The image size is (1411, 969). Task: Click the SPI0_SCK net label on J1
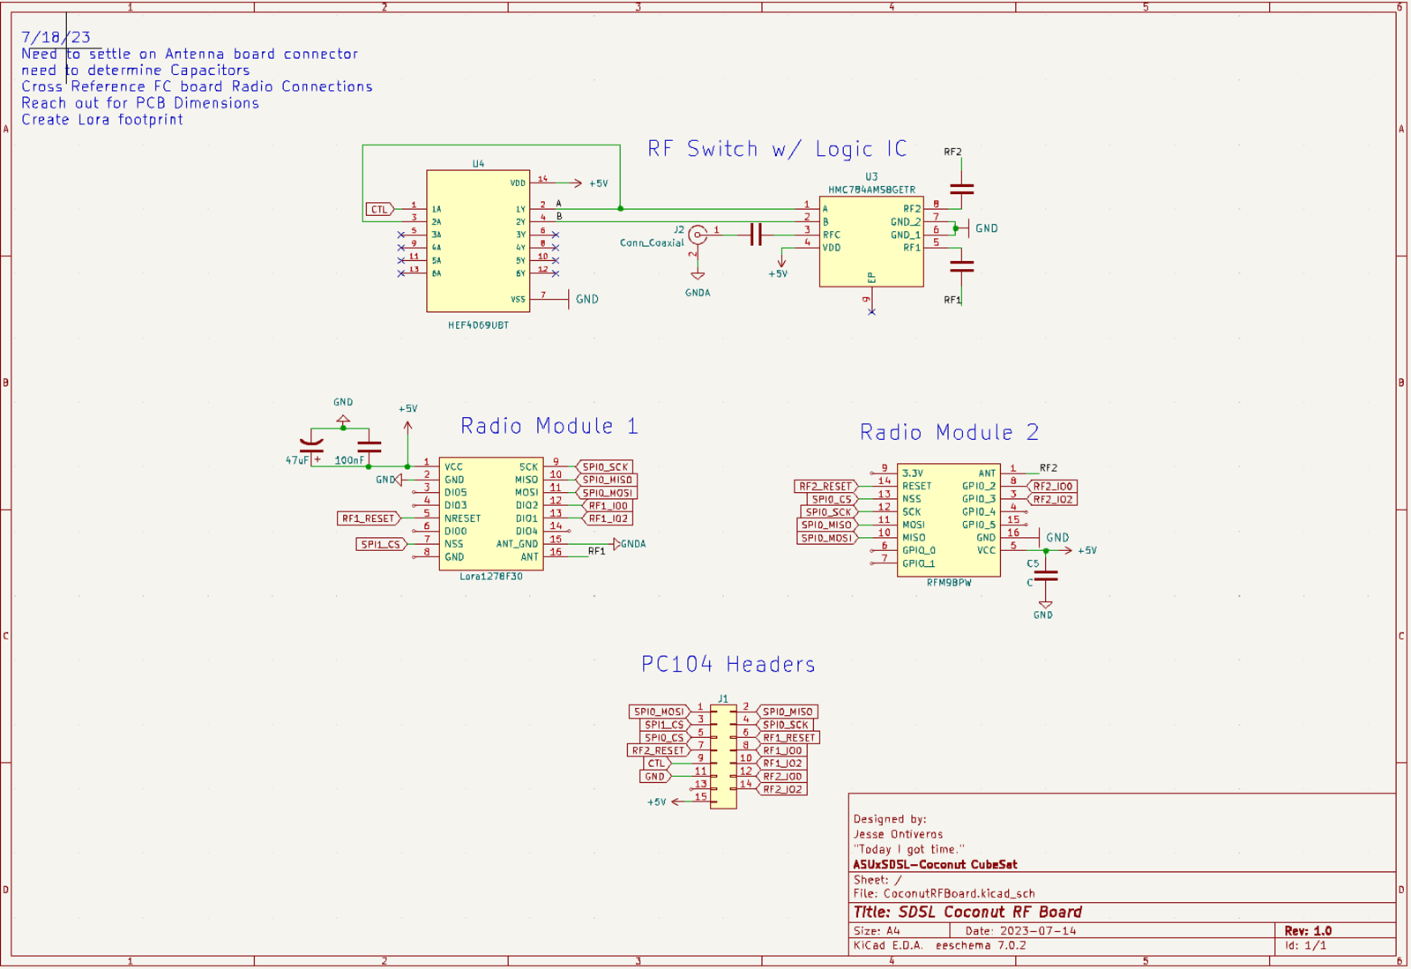(x=784, y=725)
